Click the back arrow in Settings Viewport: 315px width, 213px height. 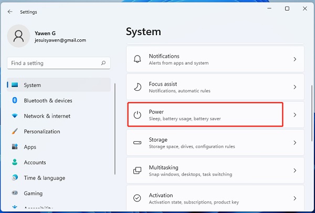(10, 12)
